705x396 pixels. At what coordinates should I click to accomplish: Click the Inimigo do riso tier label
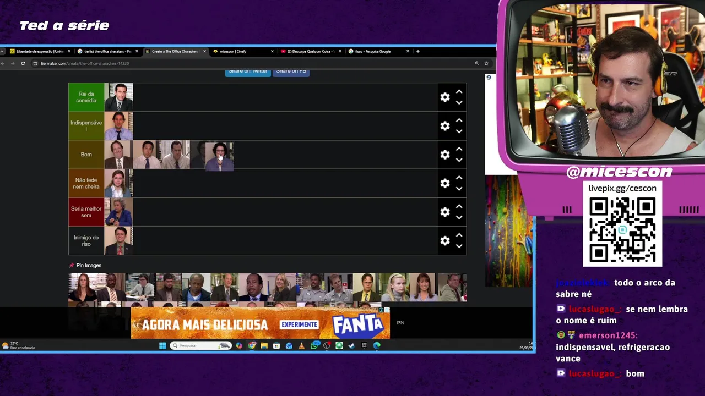coord(86,240)
